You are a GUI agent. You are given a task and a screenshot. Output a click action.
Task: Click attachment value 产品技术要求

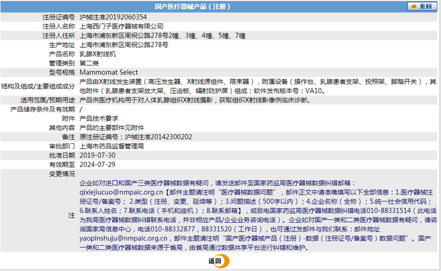click(x=99, y=118)
